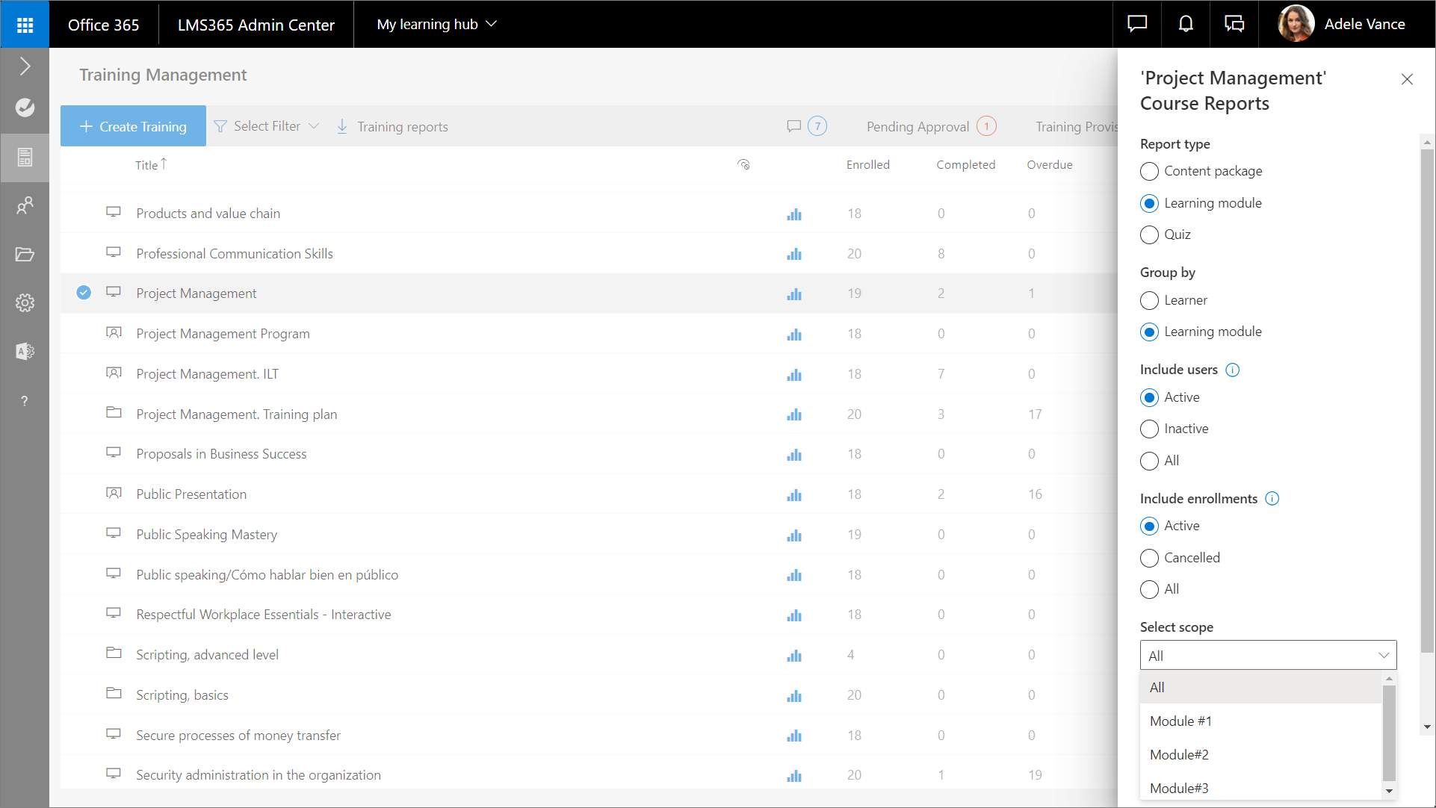Select Cancelled under Include enrollments
Screen dimensions: 1436x808
point(1149,559)
